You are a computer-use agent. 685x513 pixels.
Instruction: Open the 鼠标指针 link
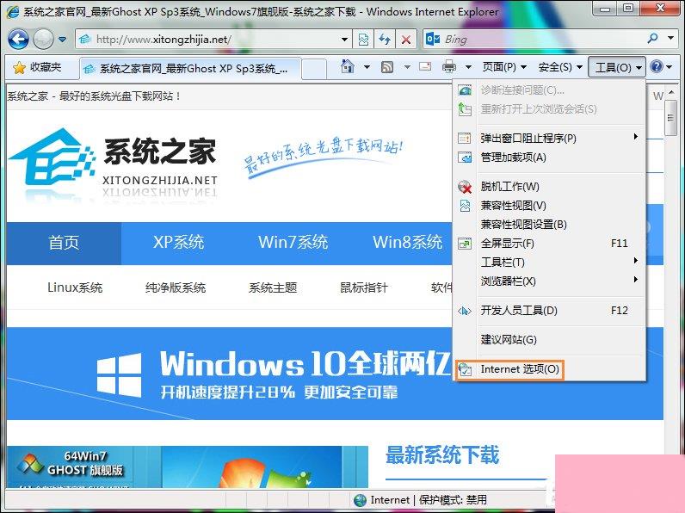(364, 287)
